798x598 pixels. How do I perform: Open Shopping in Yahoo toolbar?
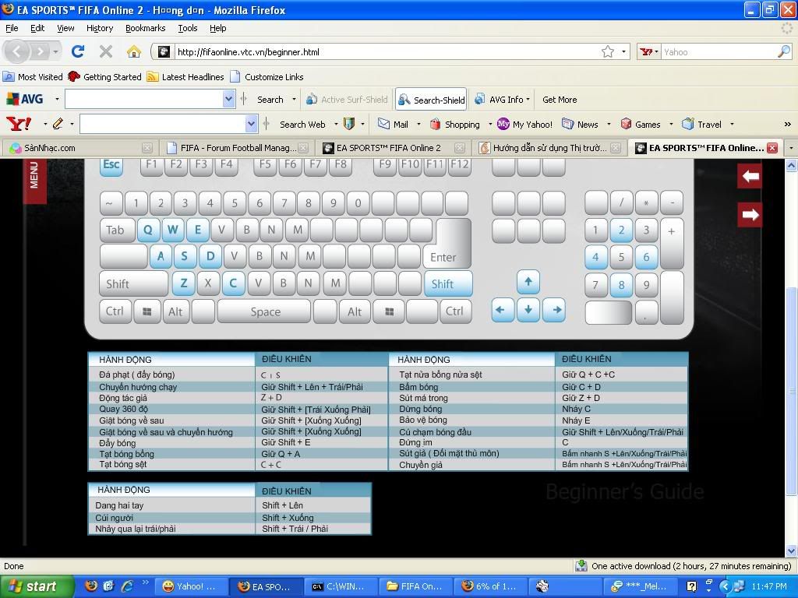[x=455, y=124]
